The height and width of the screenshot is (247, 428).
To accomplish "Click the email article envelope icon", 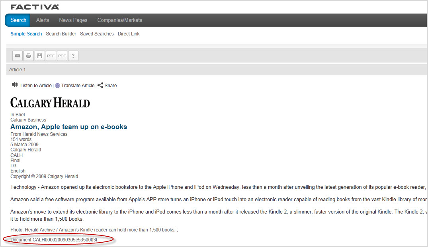I will [18, 56].
